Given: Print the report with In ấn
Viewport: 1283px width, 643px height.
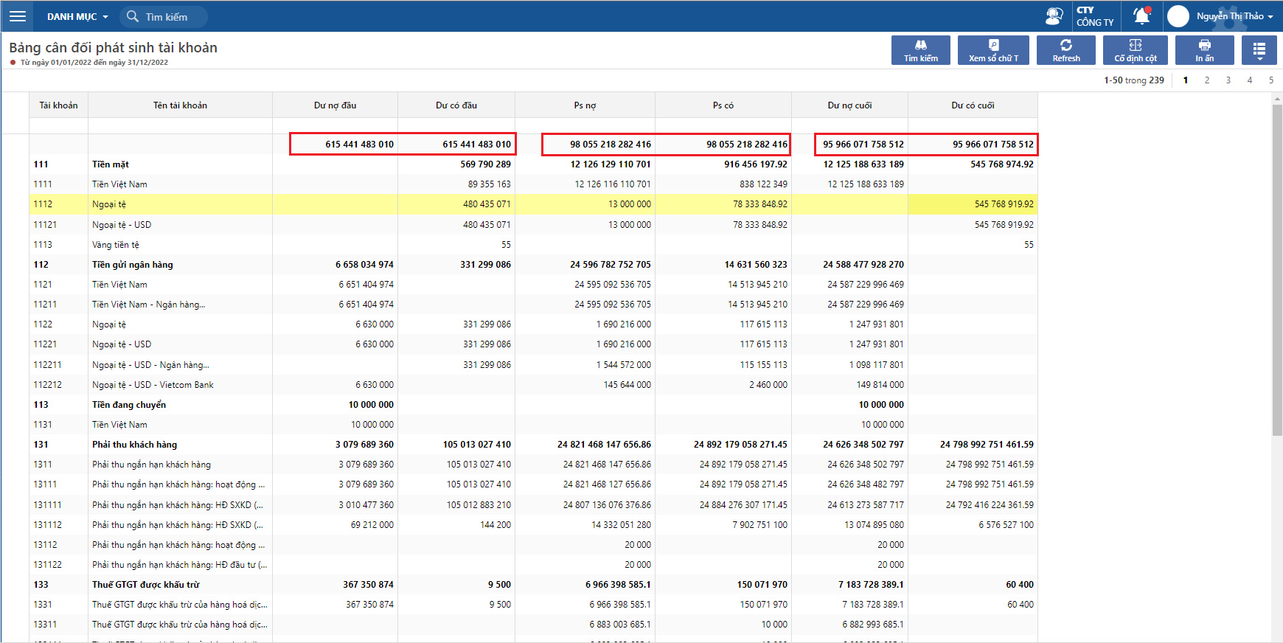Looking at the screenshot, I should click(x=1204, y=50).
